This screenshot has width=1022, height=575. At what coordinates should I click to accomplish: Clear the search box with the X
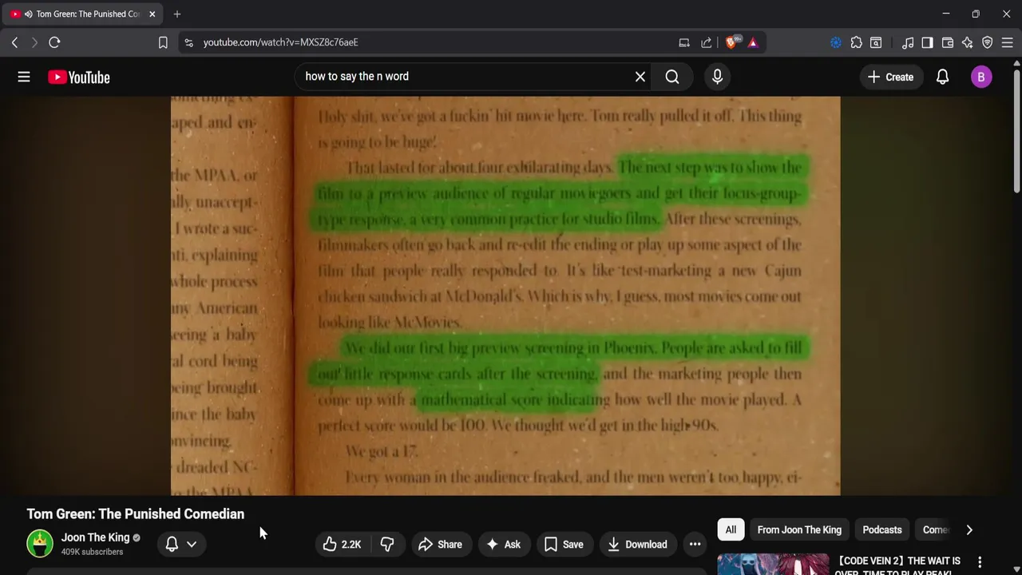[x=640, y=77]
